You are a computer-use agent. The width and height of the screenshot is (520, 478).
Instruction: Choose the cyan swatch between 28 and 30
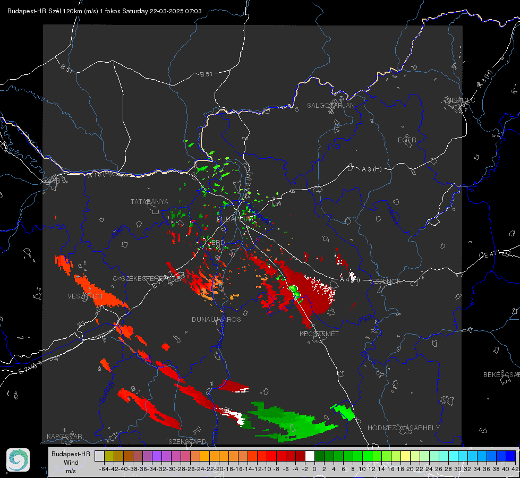[x=454, y=456]
